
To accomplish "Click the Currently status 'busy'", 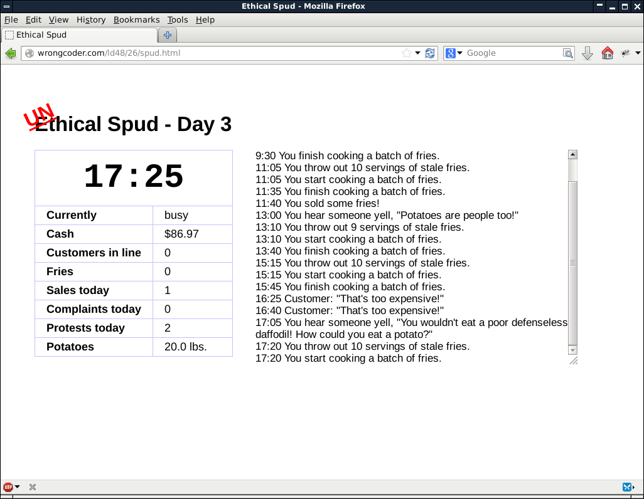I will pos(176,216).
